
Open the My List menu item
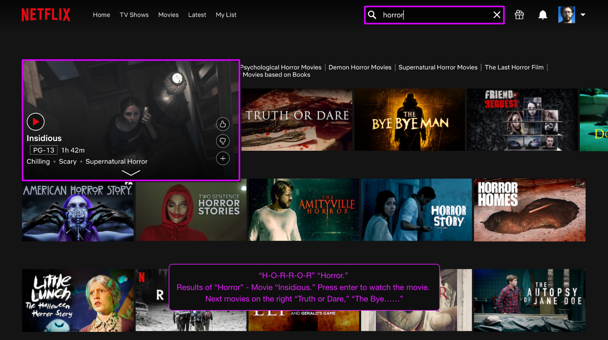tap(226, 15)
